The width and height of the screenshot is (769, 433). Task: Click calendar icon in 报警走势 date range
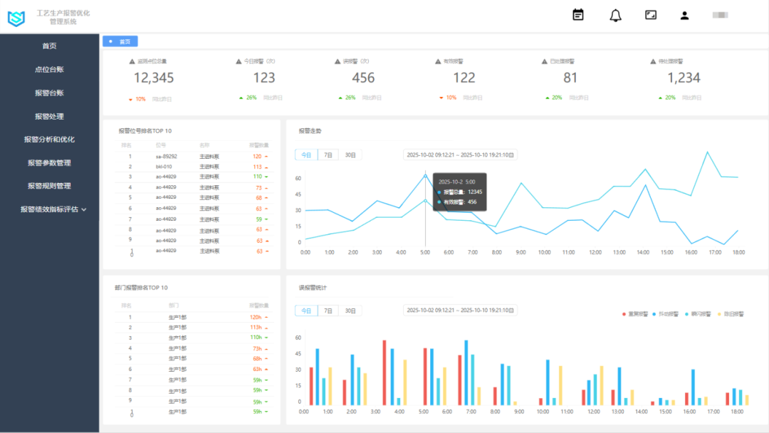pos(511,155)
